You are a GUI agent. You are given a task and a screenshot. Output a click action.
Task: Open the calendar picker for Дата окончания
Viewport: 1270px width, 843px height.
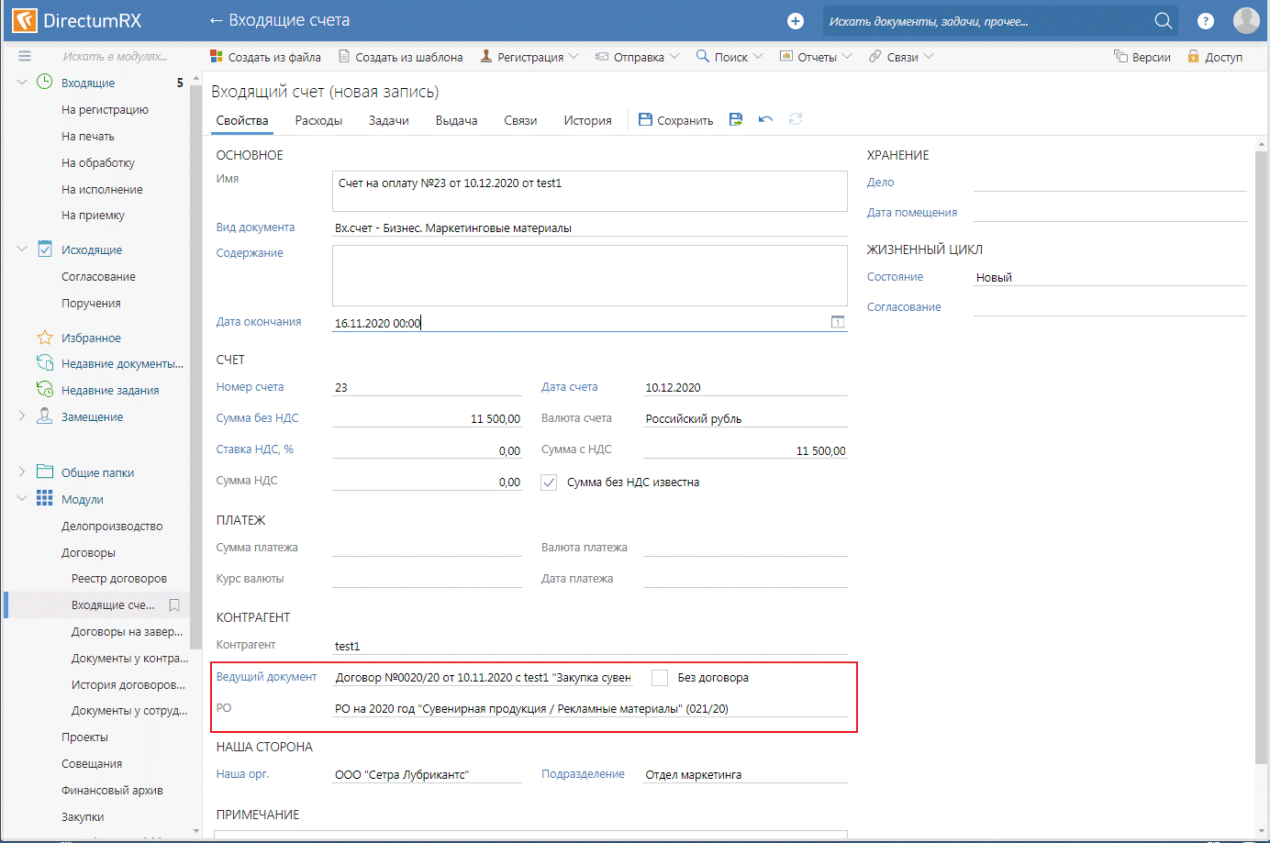[838, 322]
